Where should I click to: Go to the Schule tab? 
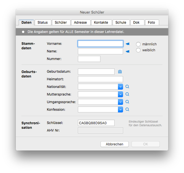pyautogui.click(x=121, y=22)
